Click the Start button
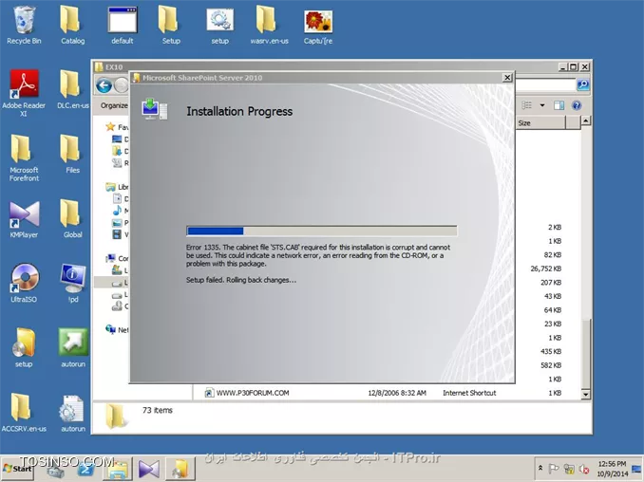Viewport: 644px width, 482px height. [18, 469]
